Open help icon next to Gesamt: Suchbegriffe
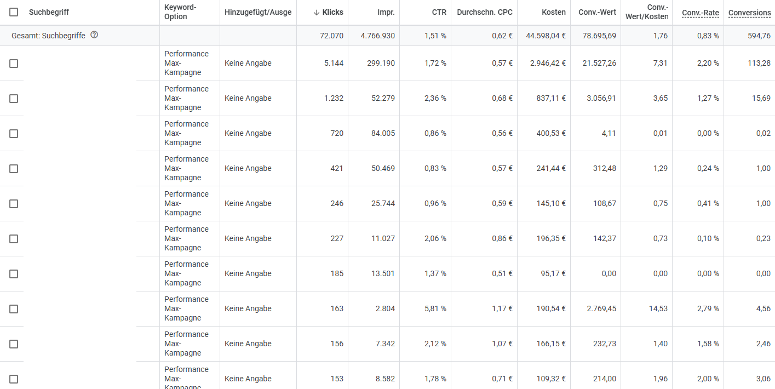The height and width of the screenshot is (389, 775). point(94,35)
